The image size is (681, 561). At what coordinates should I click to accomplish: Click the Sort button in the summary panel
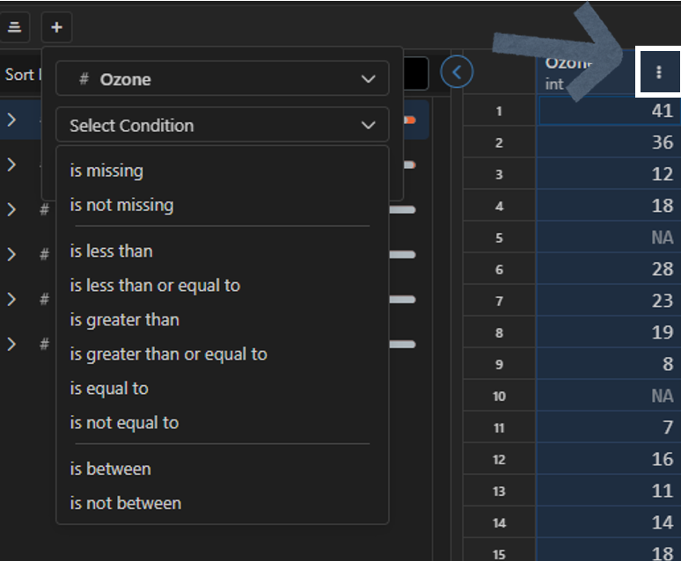(x=18, y=74)
